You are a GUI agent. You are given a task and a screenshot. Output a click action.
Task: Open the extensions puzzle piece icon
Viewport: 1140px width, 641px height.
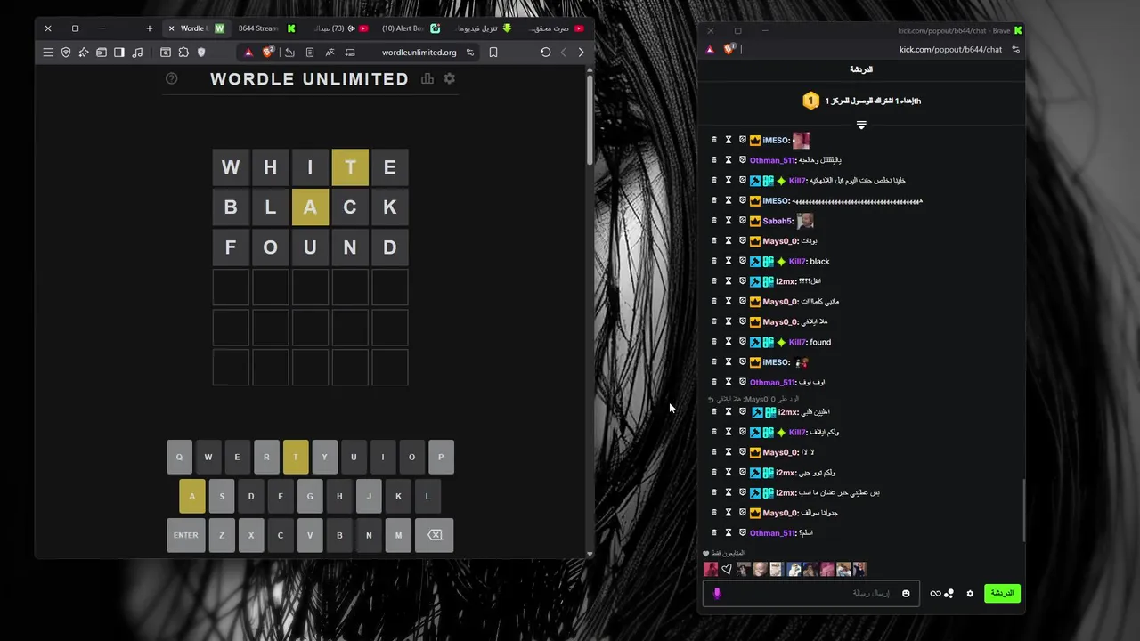click(183, 53)
